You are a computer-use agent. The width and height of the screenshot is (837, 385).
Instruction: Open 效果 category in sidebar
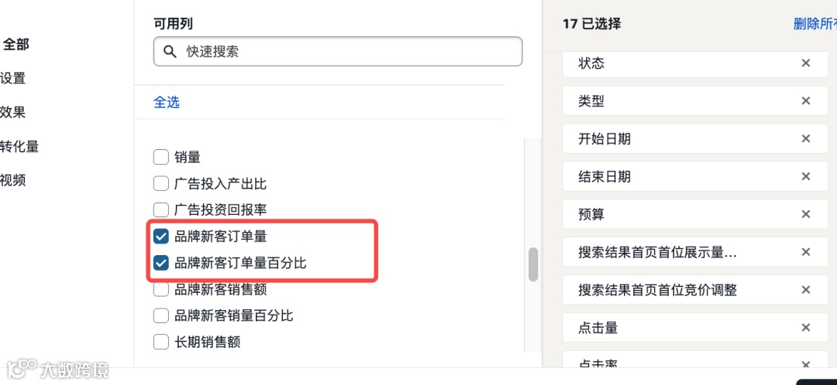tap(12, 112)
